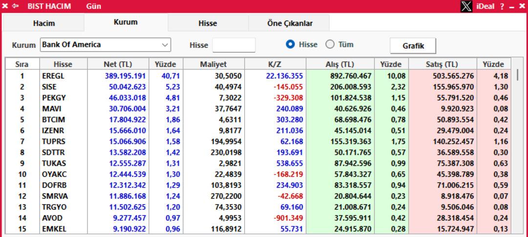Screen dimensions: 528x237
Task: Click net percentage 40,71
Action: [x=171, y=76]
